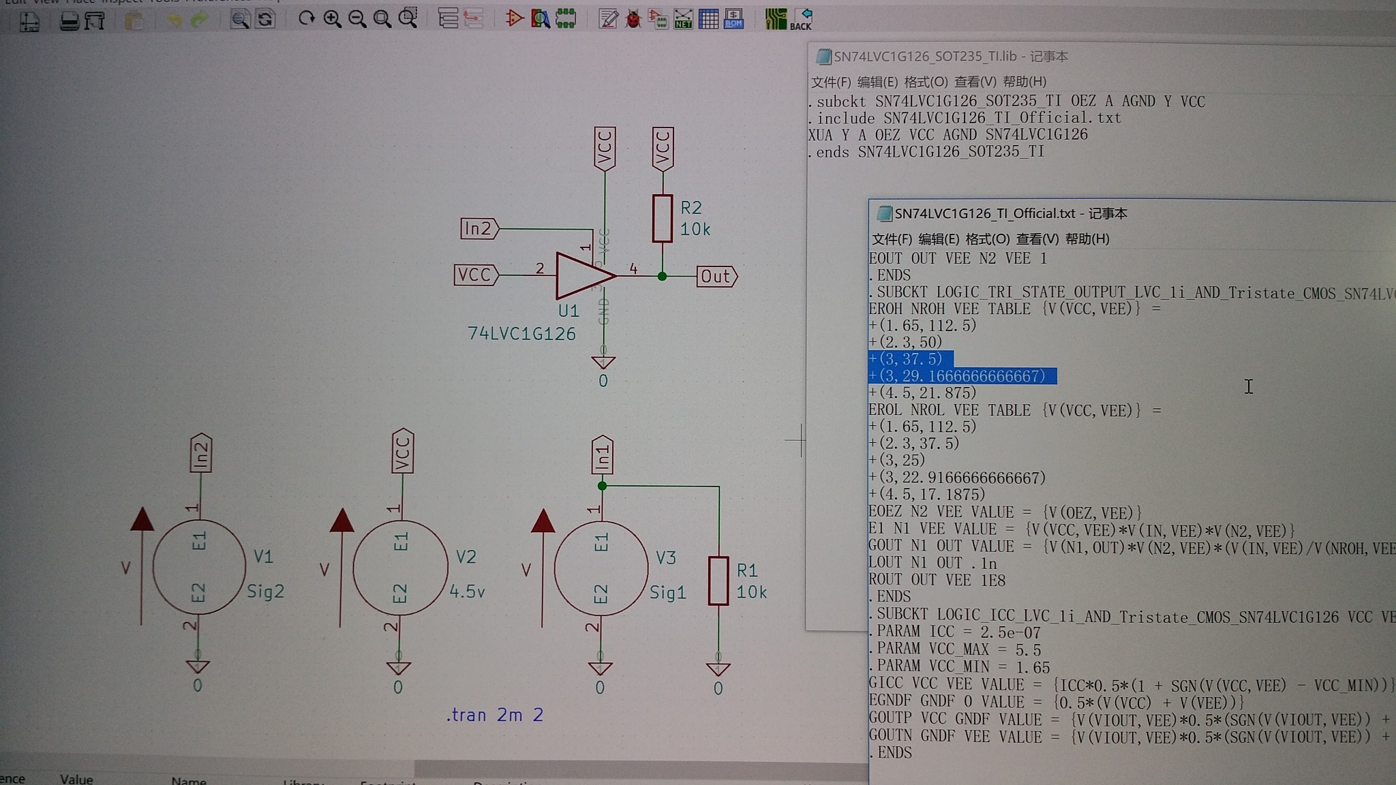The height and width of the screenshot is (785, 1396).
Task: Open Find and Replace tool
Action: tap(265, 19)
